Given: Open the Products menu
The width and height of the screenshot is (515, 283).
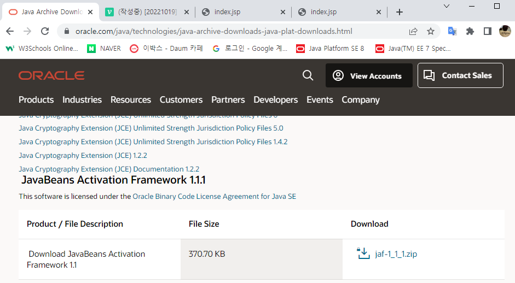Looking at the screenshot, I should click(x=36, y=99).
